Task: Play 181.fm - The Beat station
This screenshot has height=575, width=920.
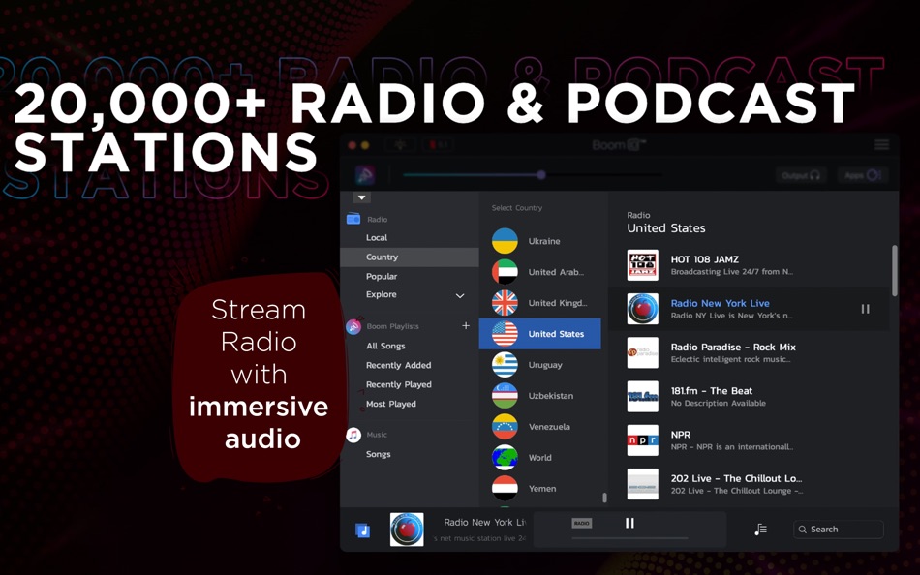Action: [x=750, y=397]
